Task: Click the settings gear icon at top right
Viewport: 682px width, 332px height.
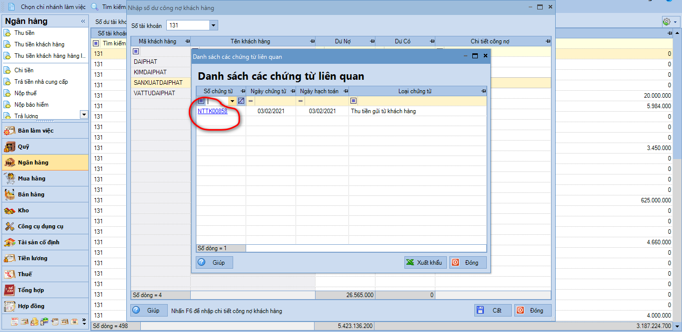Action: [x=667, y=22]
